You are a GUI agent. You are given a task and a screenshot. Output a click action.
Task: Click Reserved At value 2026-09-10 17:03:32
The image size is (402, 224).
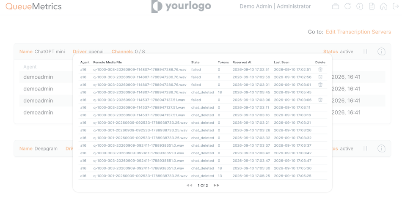pyautogui.click(x=251, y=138)
